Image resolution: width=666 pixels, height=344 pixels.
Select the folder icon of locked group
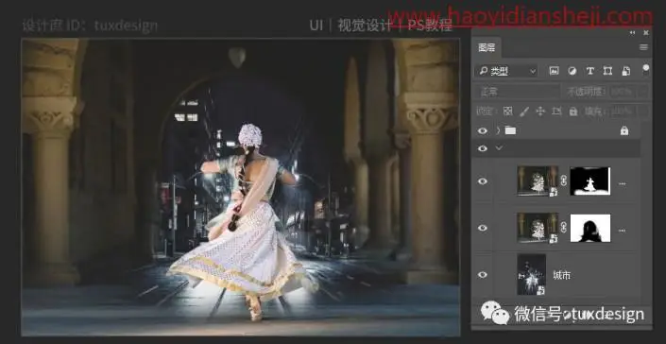click(x=510, y=130)
